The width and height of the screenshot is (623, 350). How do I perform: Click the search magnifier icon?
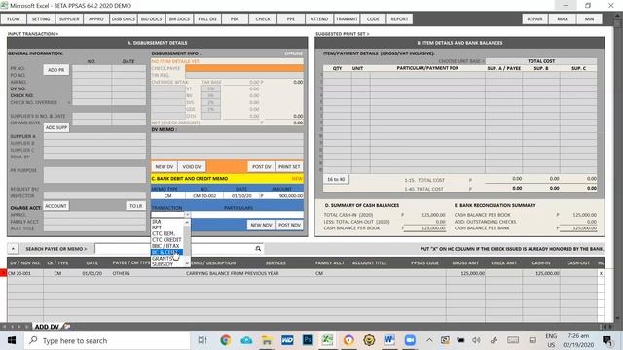[x=258, y=249]
